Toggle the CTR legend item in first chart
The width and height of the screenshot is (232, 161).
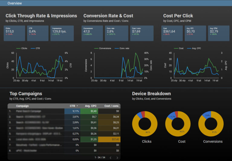click(x=35, y=48)
